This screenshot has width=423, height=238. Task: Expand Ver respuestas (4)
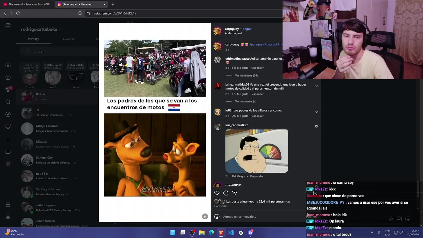coord(246,101)
